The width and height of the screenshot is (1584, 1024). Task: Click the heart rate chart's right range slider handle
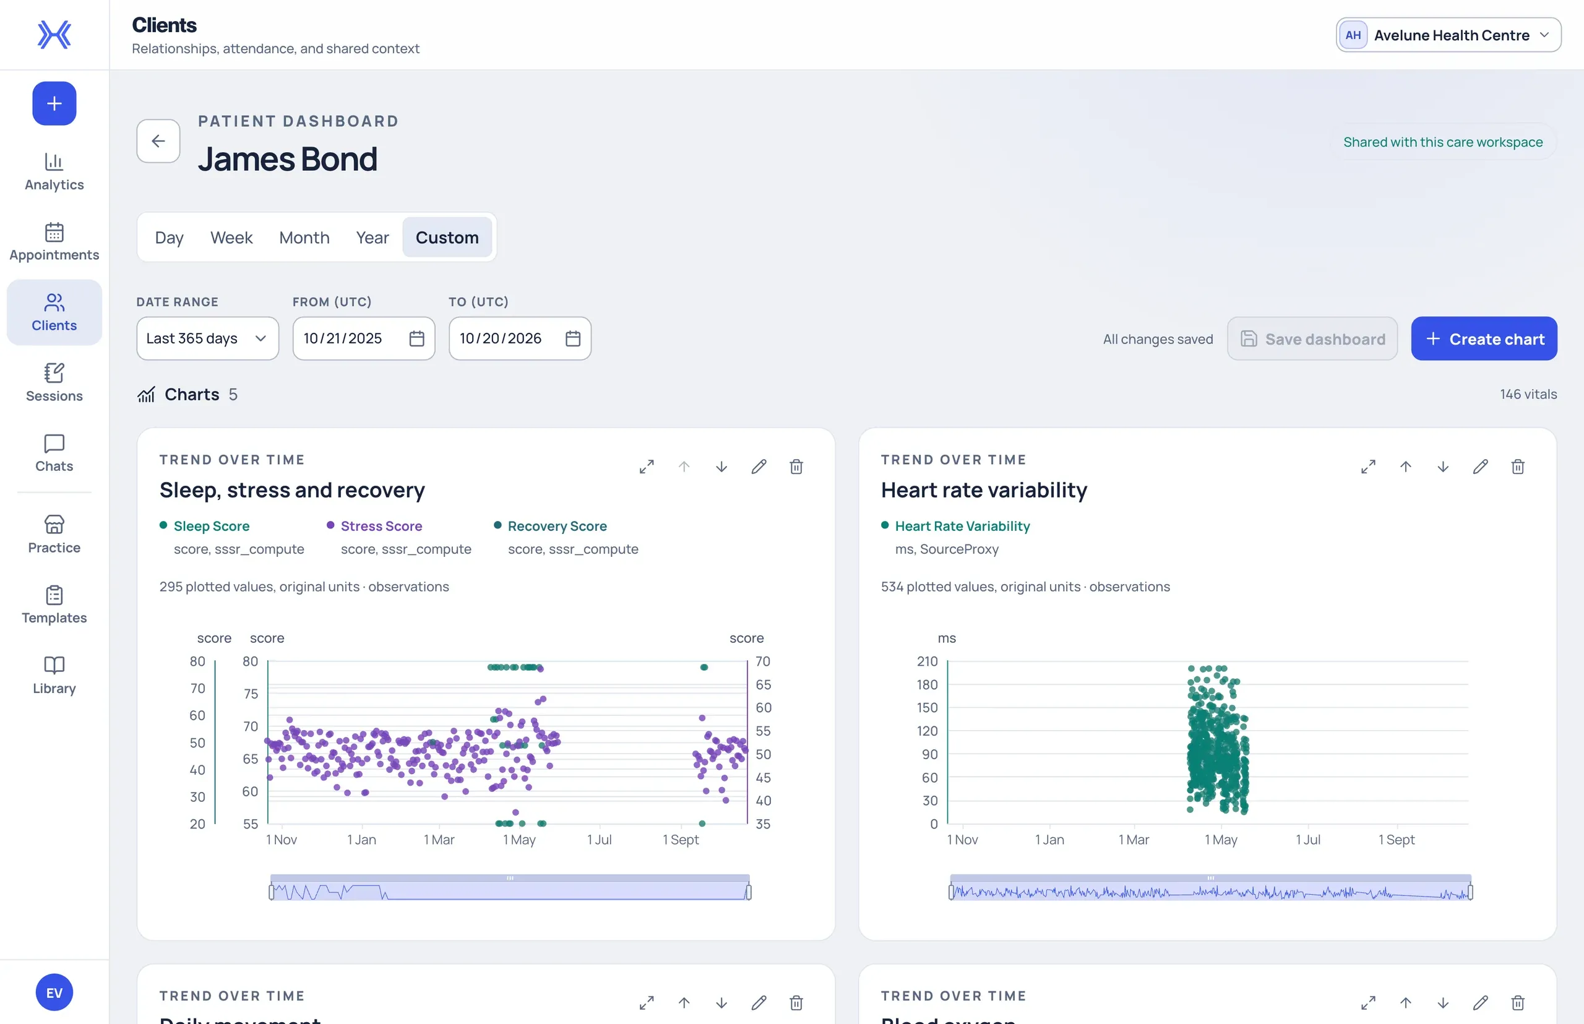[x=1470, y=892]
